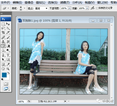Open the 滤镜(T) menu
This screenshot has width=117, height=106.
[65, 3]
